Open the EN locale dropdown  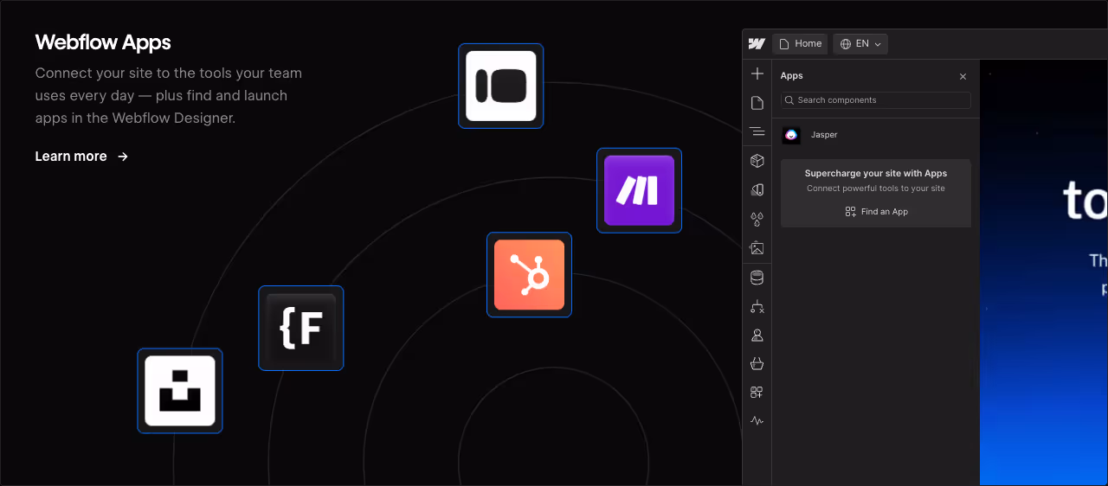coord(860,44)
